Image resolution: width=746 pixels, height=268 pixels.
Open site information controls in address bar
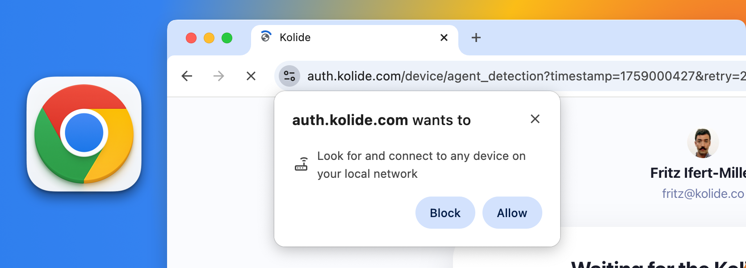(x=289, y=76)
